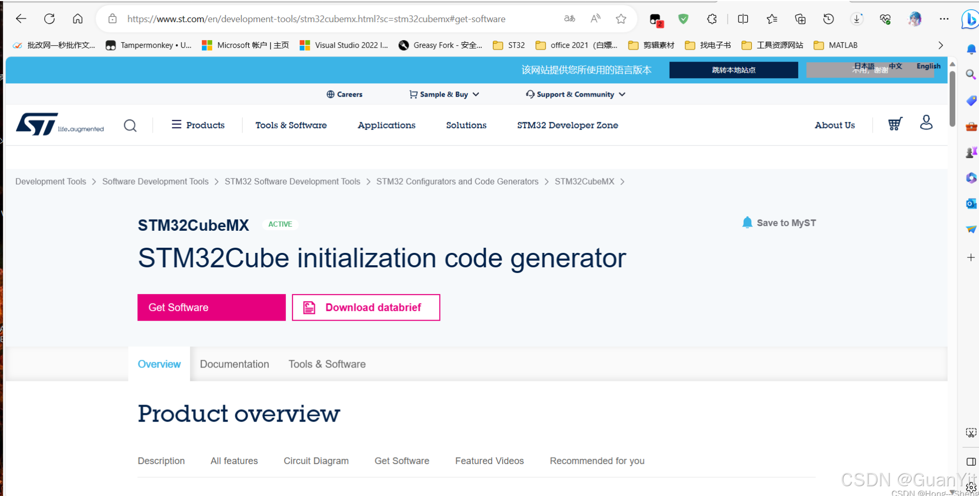Click the Download databrief button
Screen dimensions: 979x496
(x=366, y=307)
